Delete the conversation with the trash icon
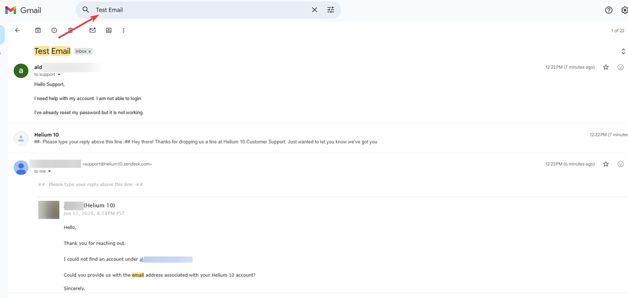The height and width of the screenshot is (298, 628). pyautogui.click(x=70, y=31)
